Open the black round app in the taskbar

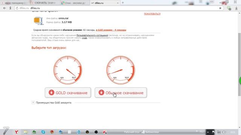point(96,132)
